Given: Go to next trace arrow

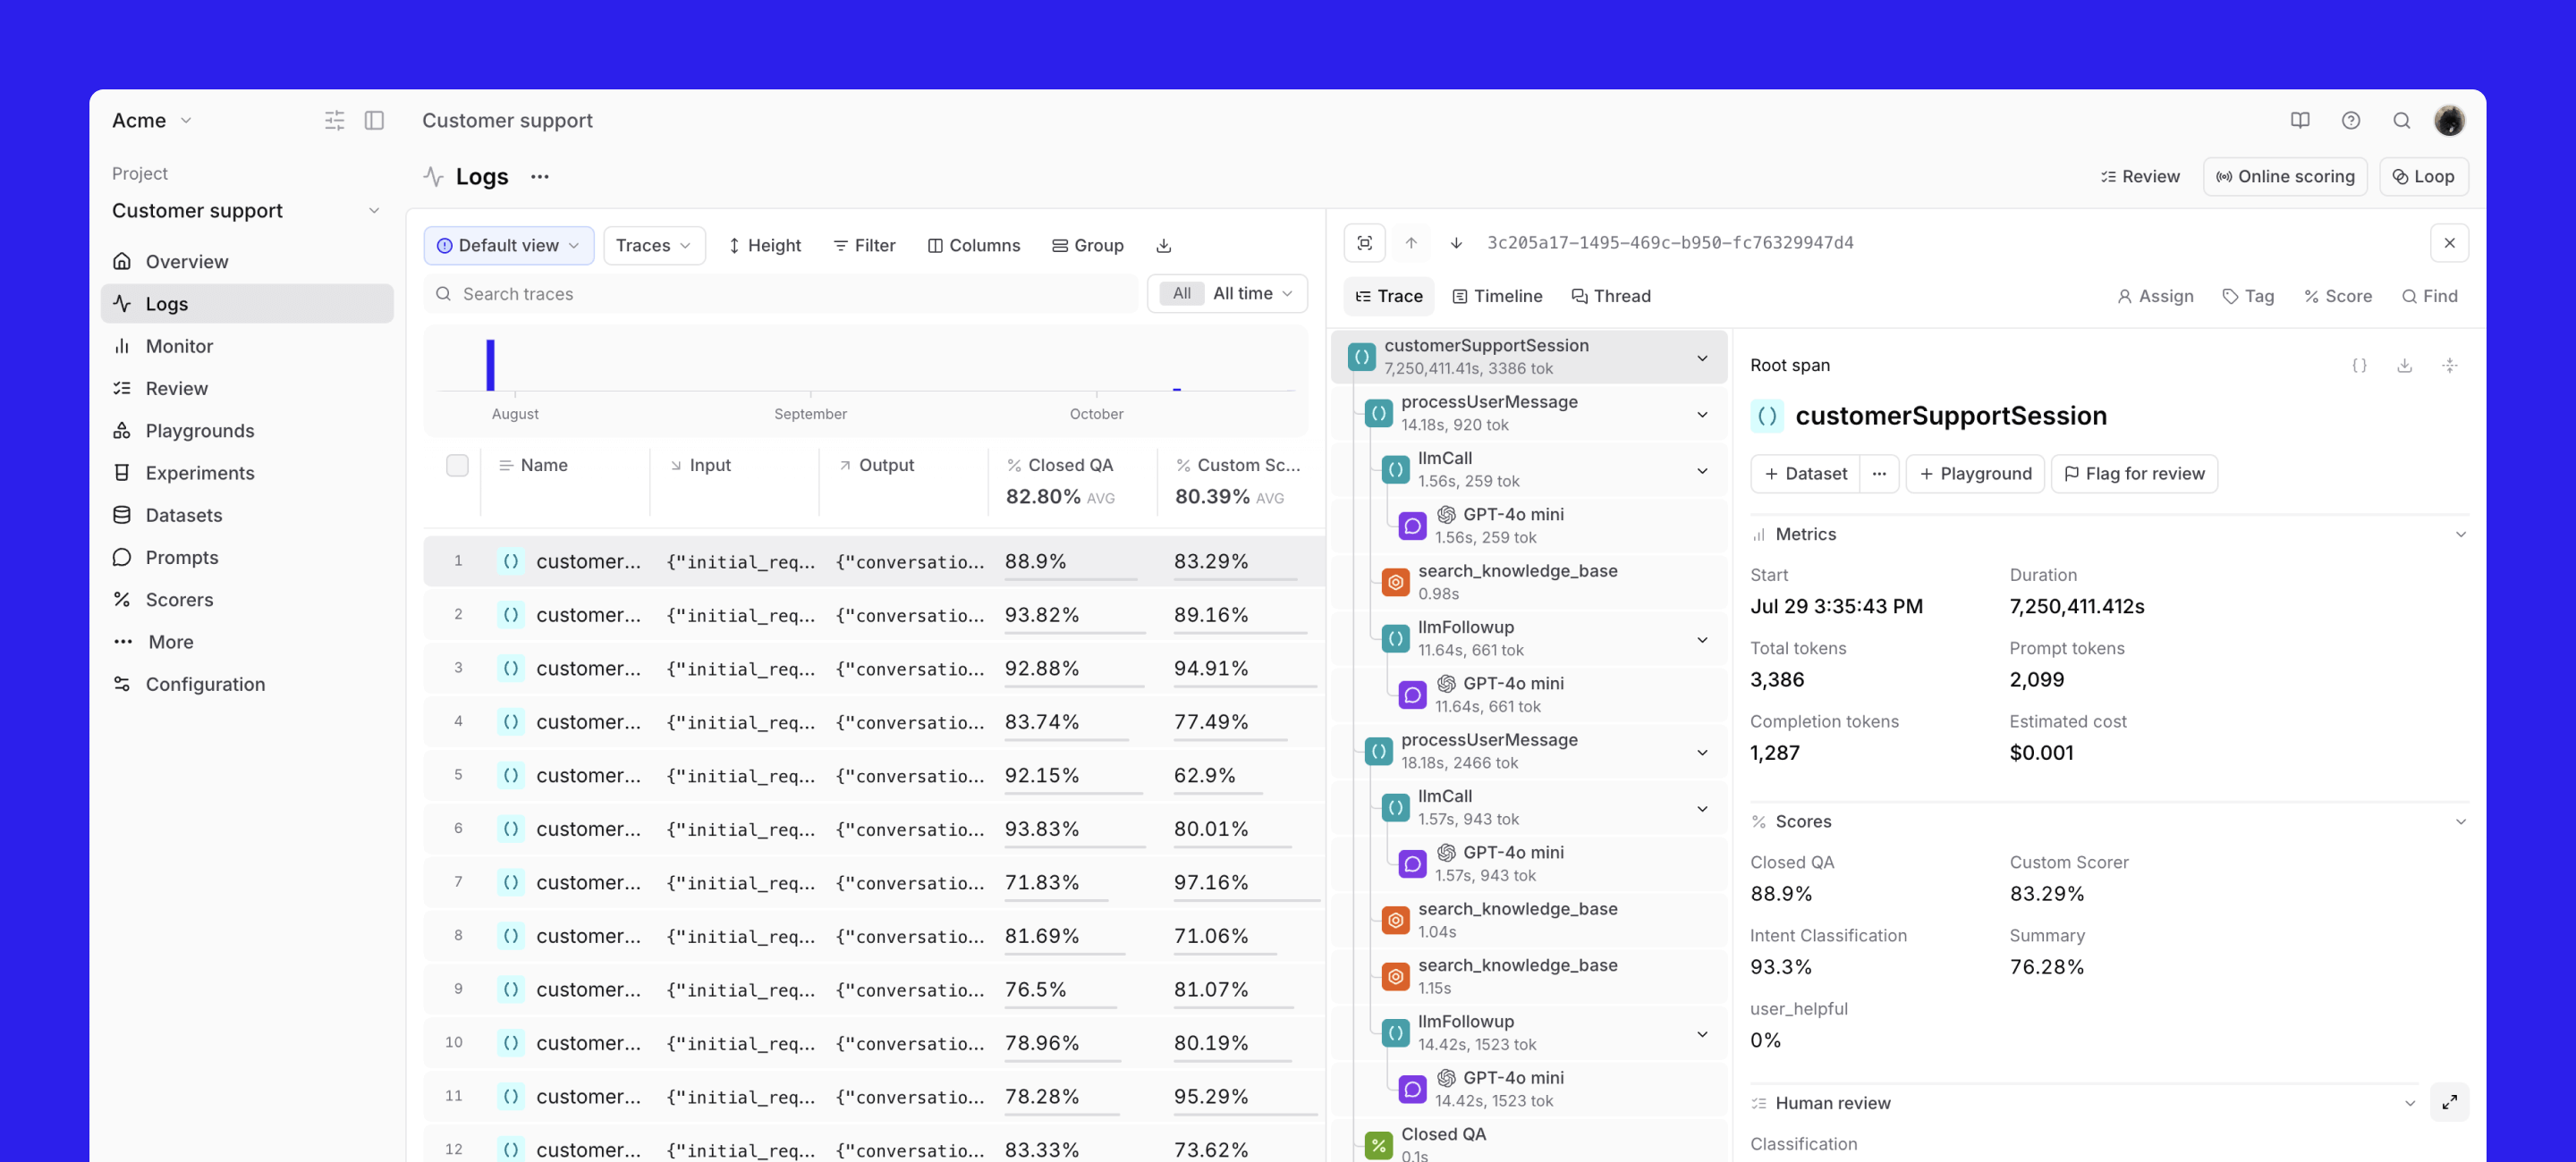Looking at the screenshot, I should pos(1456,243).
